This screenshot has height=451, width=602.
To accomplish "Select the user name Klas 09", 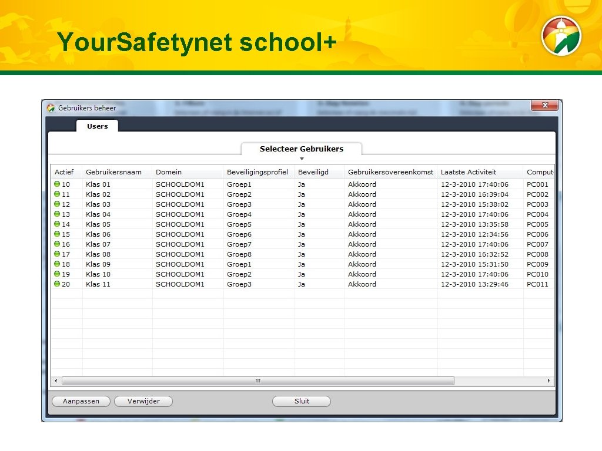I will (x=98, y=264).
